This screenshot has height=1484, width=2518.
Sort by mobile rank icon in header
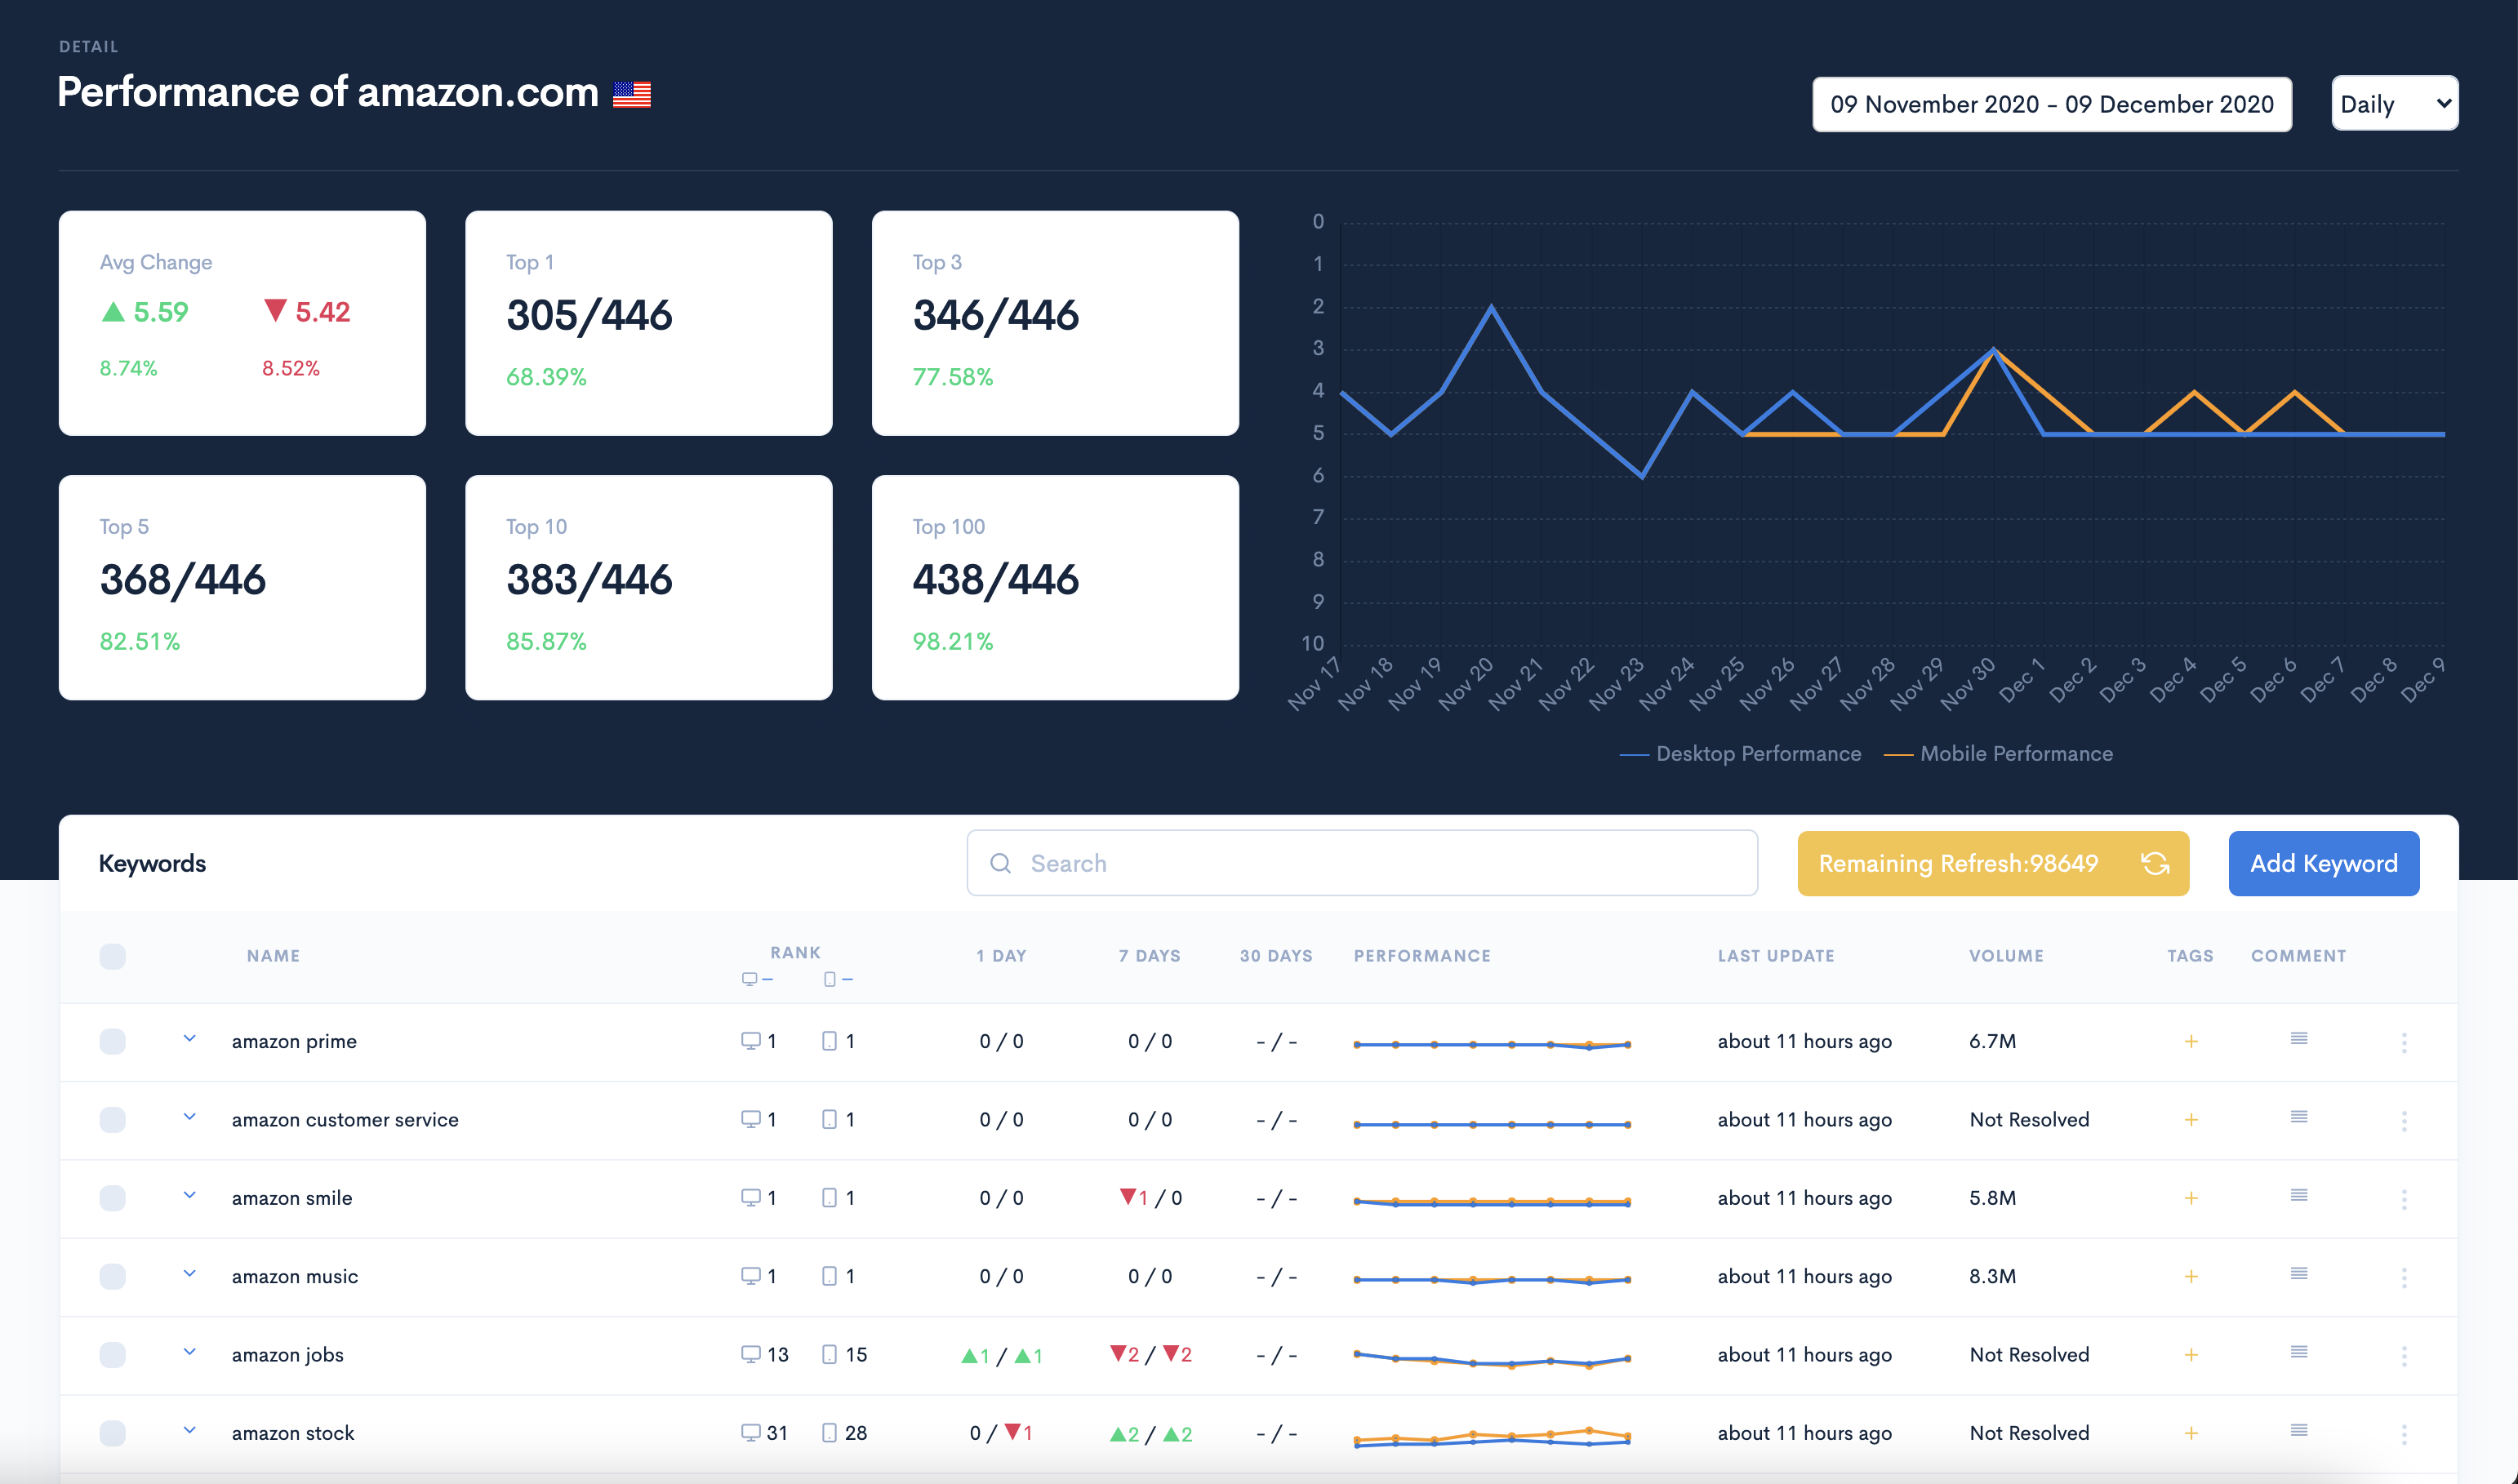pyautogui.click(x=829, y=979)
